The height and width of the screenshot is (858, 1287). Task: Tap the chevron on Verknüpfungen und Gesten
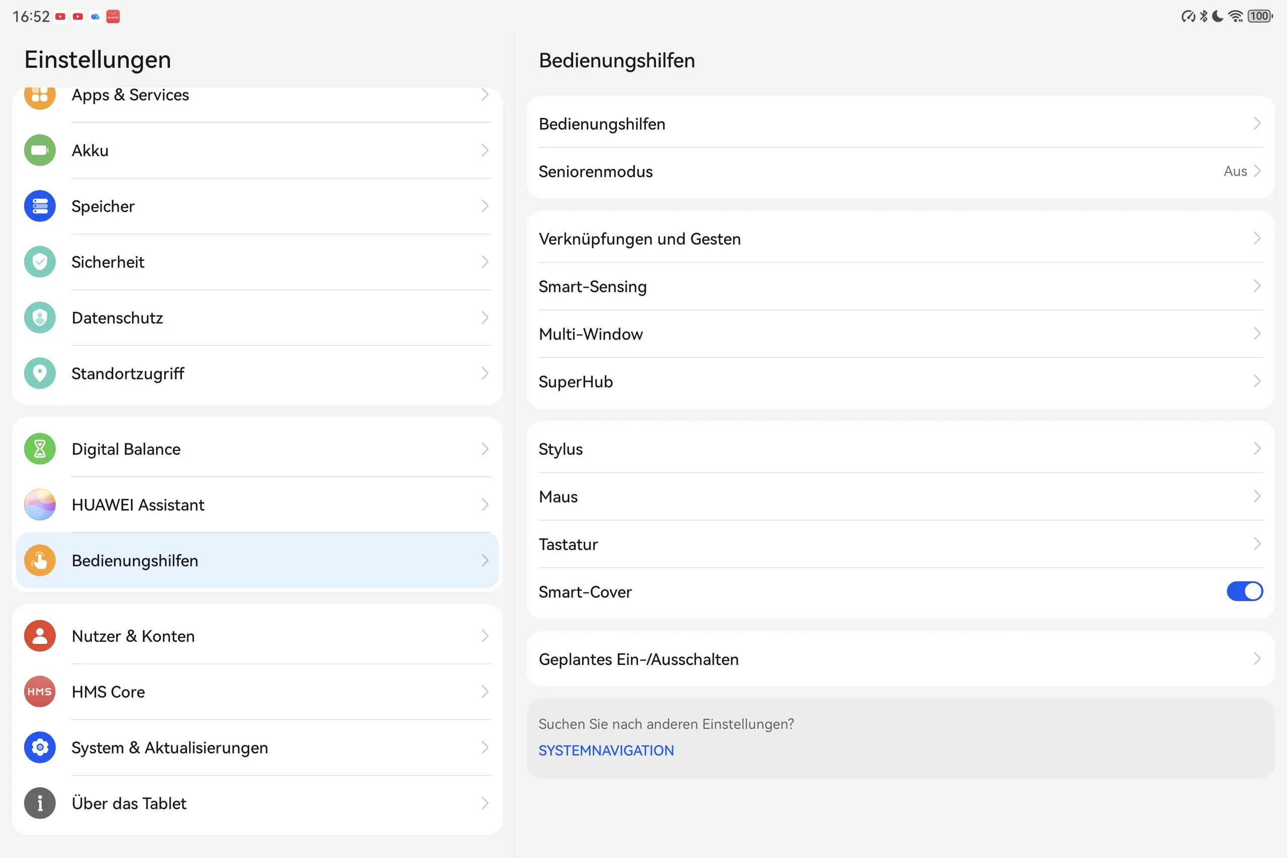coord(1257,239)
